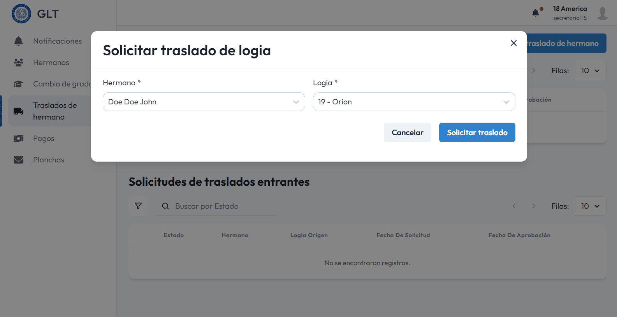Click the Planchas envelope icon
This screenshot has height=317, width=617.
click(18, 160)
